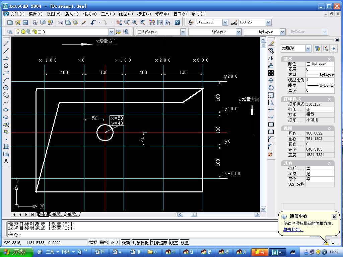Image resolution: width=343 pixels, height=257 pixels.
Task: Click the Array modify tool
Action: coord(271,73)
